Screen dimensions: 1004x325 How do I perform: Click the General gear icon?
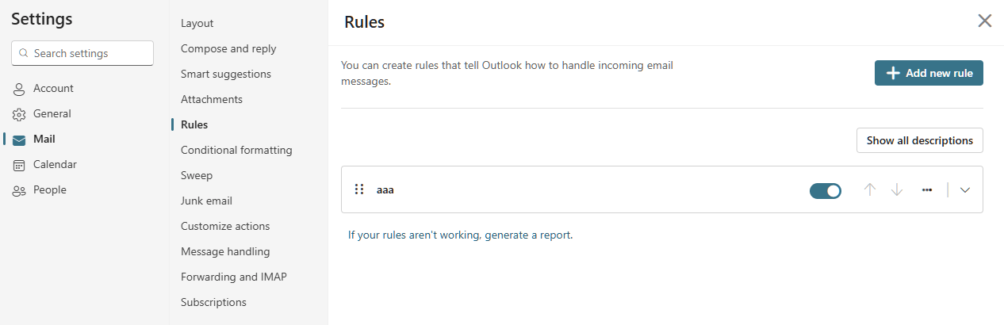(x=20, y=114)
